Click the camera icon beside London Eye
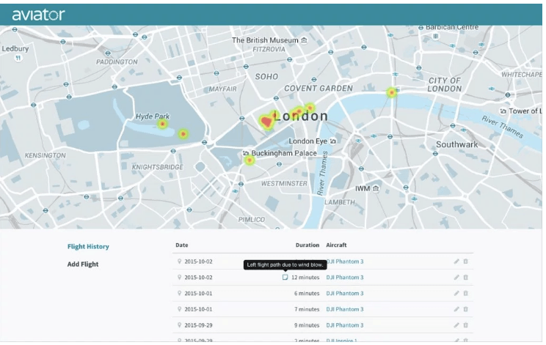The width and height of the screenshot is (546, 345). pyautogui.click(x=333, y=141)
